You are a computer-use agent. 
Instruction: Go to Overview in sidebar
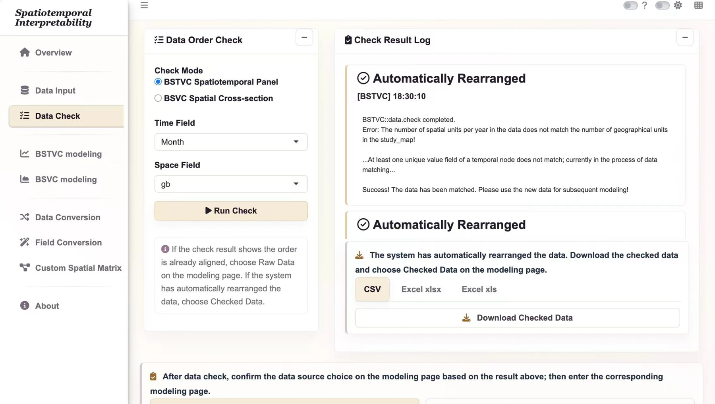(x=66, y=52)
